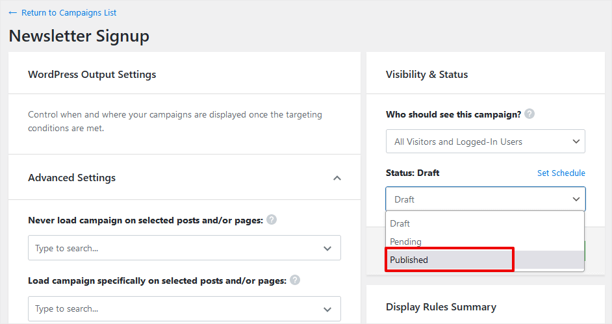Select Draft option in status list
The height and width of the screenshot is (324, 612).
tap(400, 223)
